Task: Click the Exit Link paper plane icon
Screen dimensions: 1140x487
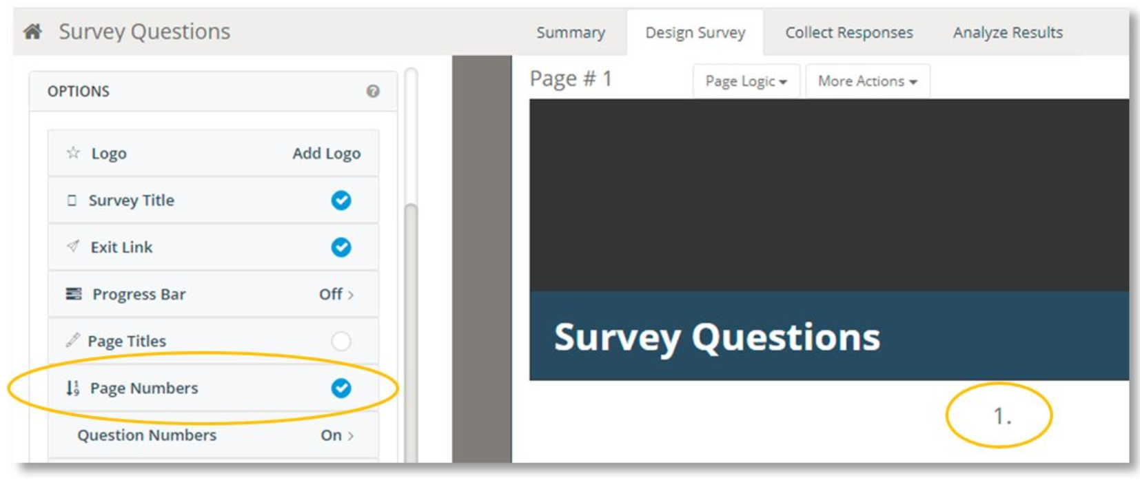Action: (72, 247)
